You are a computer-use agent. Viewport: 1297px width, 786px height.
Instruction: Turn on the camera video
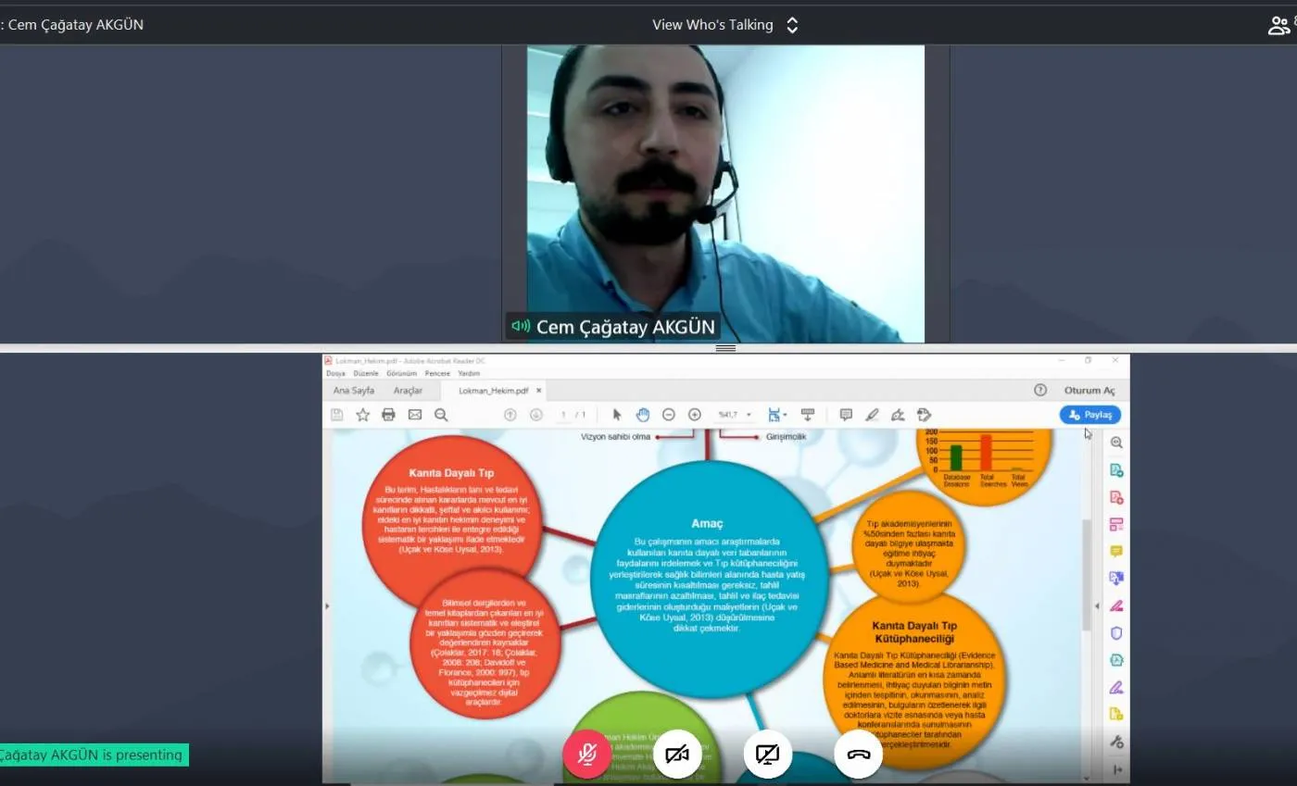[x=677, y=755]
